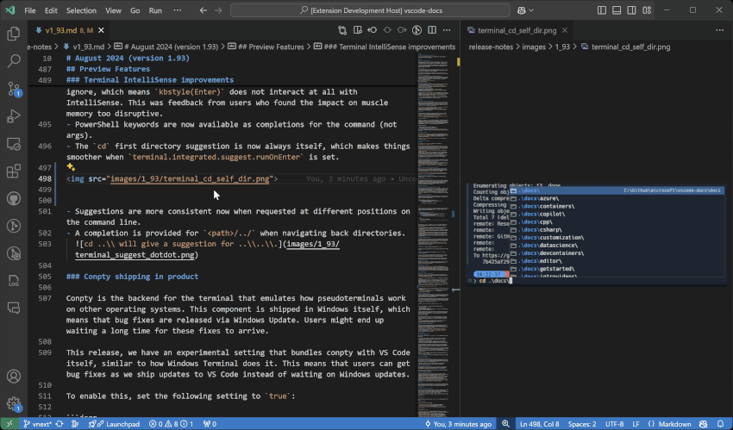
Task: Navigate forward with the right arrow
Action: [218, 10]
